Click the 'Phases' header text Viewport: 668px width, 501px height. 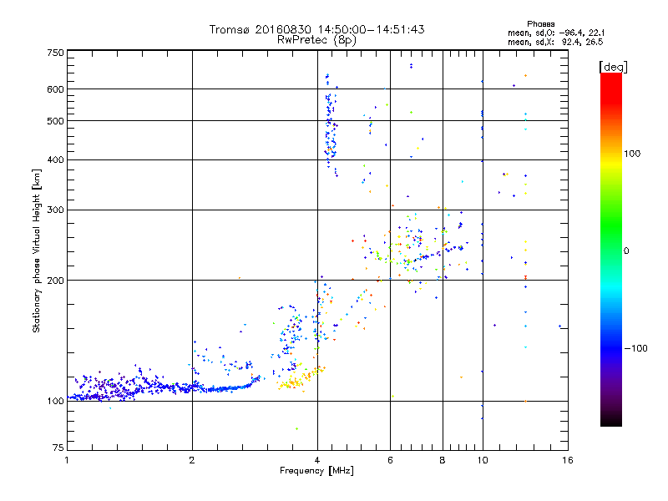pos(540,24)
